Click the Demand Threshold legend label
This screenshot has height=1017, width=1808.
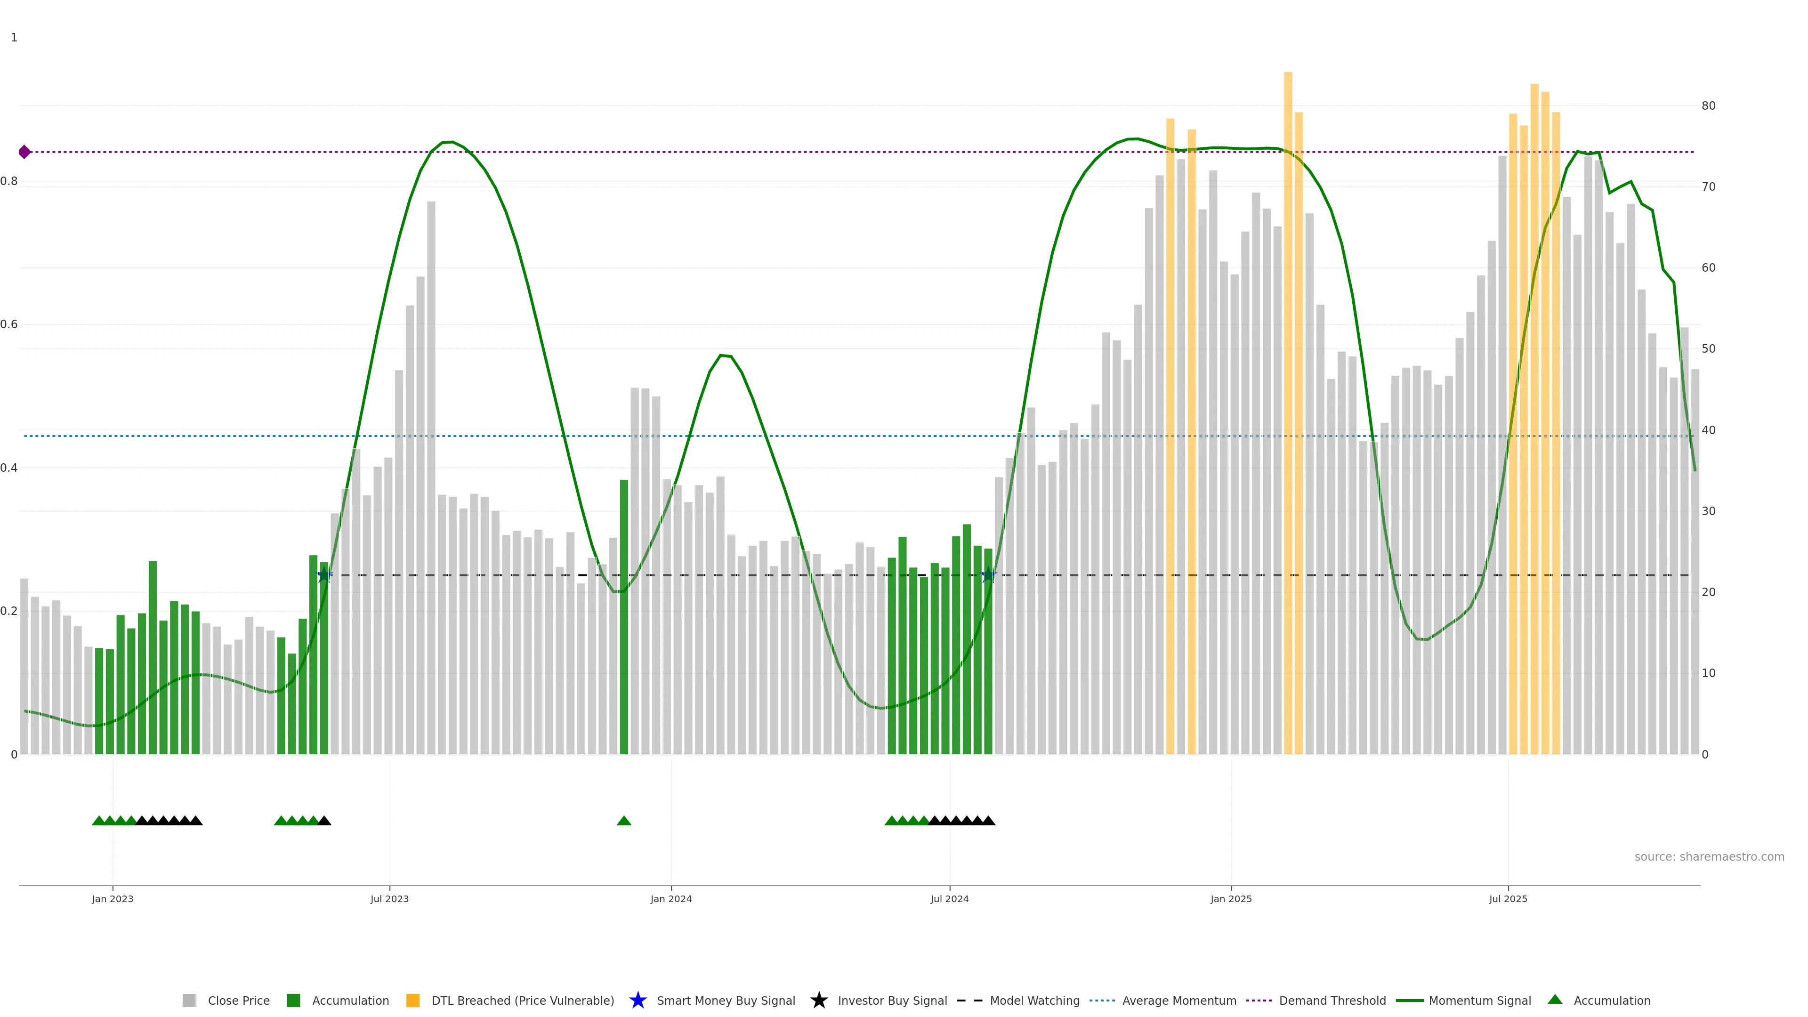pyautogui.click(x=1332, y=1000)
